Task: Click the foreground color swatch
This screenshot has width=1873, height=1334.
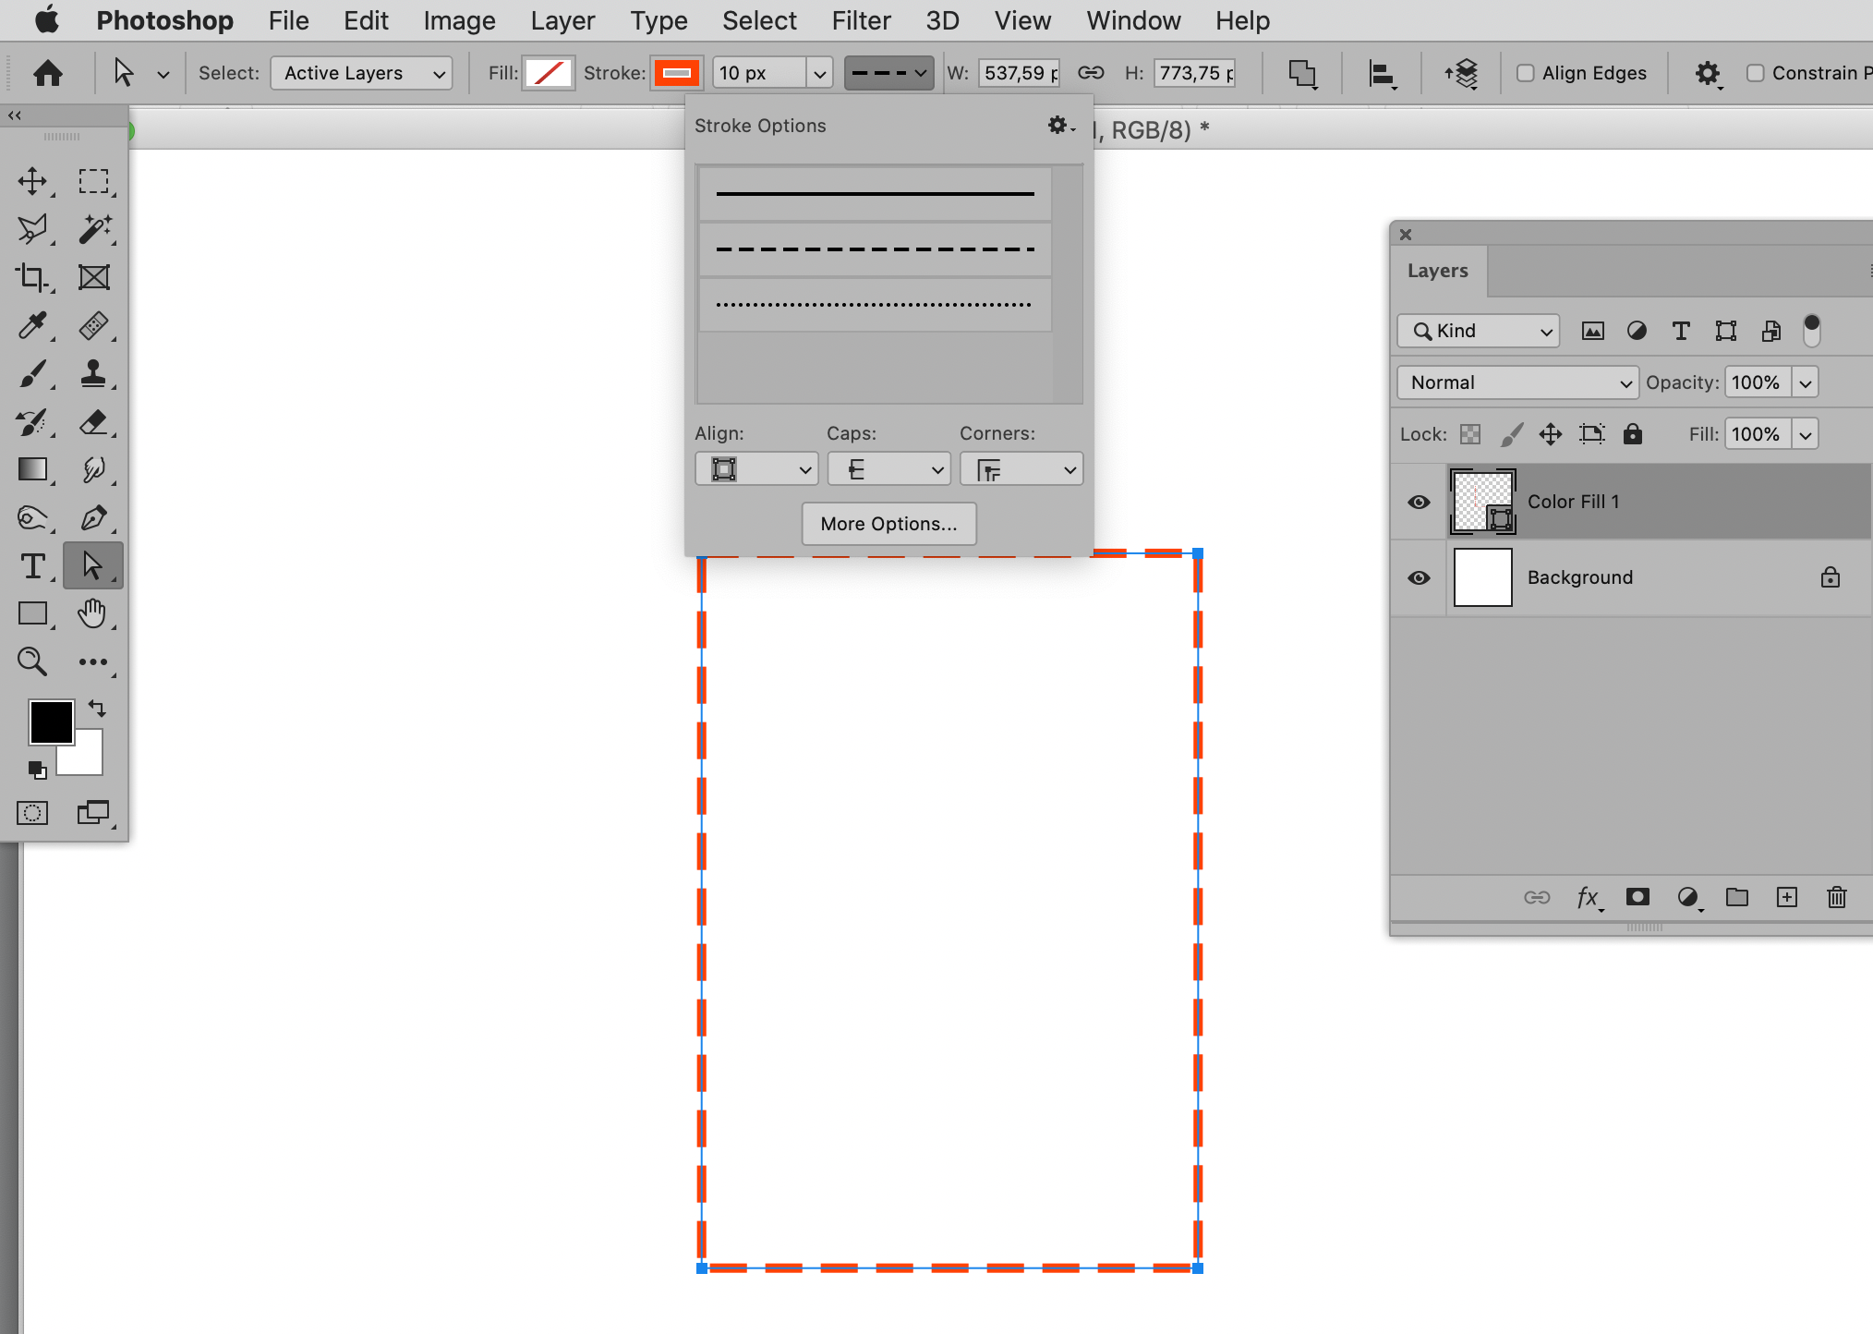Action: [x=51, y=722]
